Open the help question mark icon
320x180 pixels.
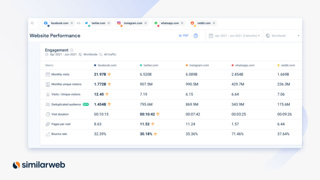(x=196, y=36)
